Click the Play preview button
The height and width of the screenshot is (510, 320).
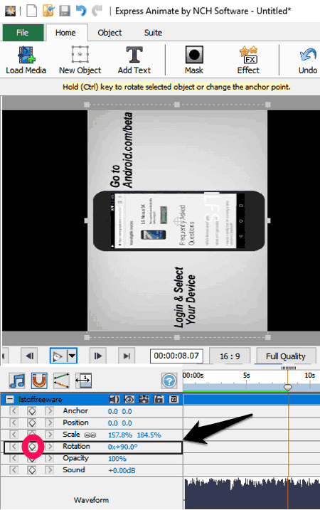click(58, 356)
